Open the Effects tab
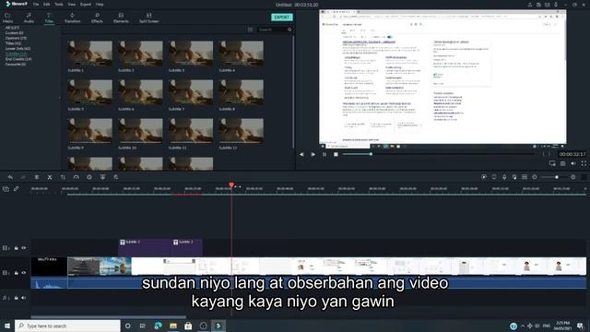This screenshot has width=590, height=332. coord(97,18)
